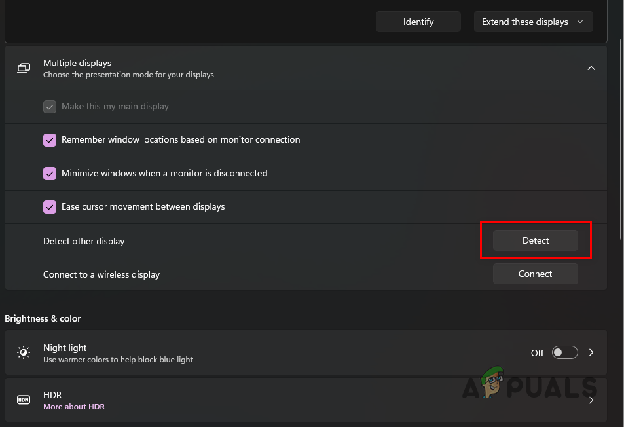This screenshot has height=427, width=624.
Task: Open HDR settings chevron
Action: [x=591, y=399]
